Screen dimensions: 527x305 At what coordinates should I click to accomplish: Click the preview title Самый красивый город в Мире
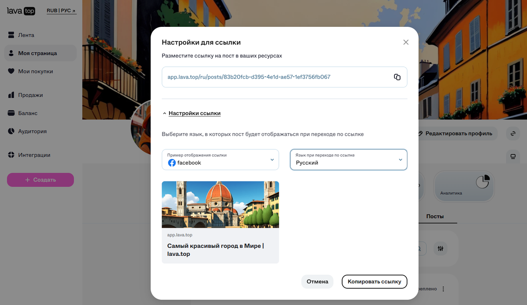tap(216, 250)
